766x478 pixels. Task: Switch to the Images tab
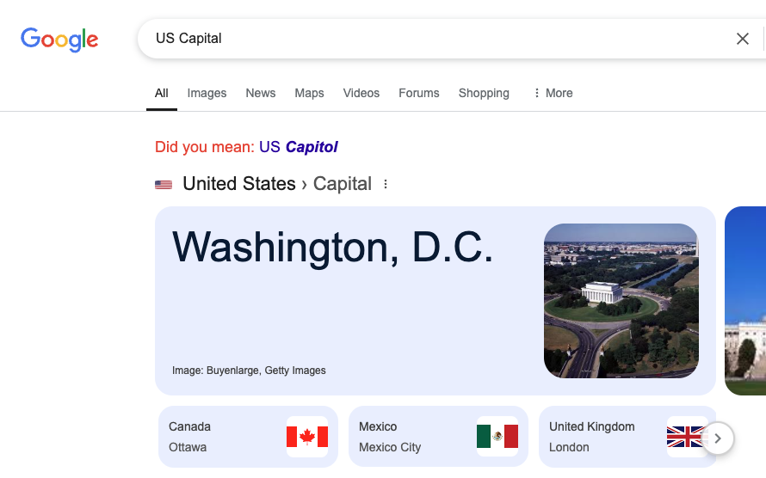click(207, 93)
